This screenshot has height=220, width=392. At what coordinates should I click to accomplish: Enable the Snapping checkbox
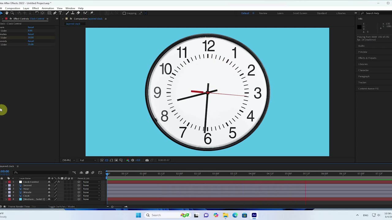pos(124,13)
